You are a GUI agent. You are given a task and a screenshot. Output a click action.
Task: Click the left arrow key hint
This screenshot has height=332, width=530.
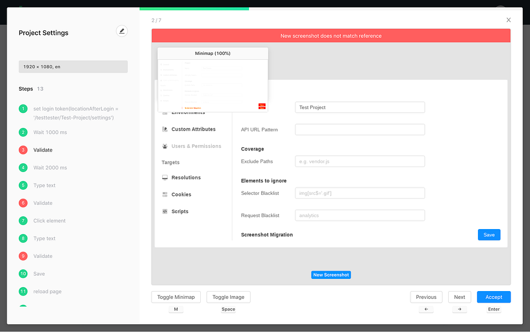(x=426, y=309)
